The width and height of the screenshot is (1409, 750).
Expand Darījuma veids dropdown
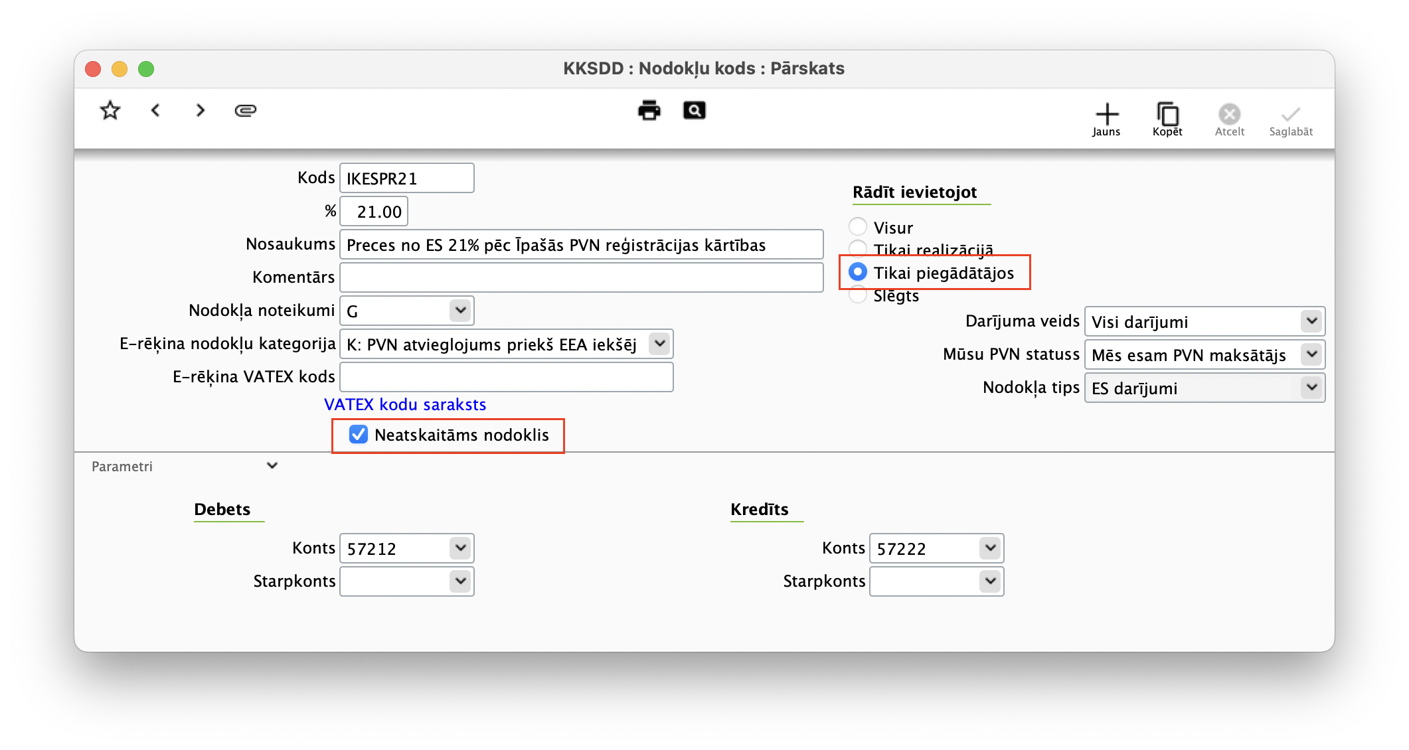coord(1311,321)
